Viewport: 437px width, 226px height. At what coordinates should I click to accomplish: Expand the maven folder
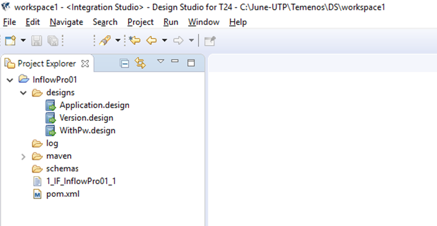pyautogui.click(x=23, y=157)
